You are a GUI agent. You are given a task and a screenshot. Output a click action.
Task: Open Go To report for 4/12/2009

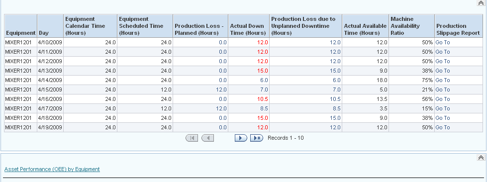pyautogui.click(x=443, y=61)
